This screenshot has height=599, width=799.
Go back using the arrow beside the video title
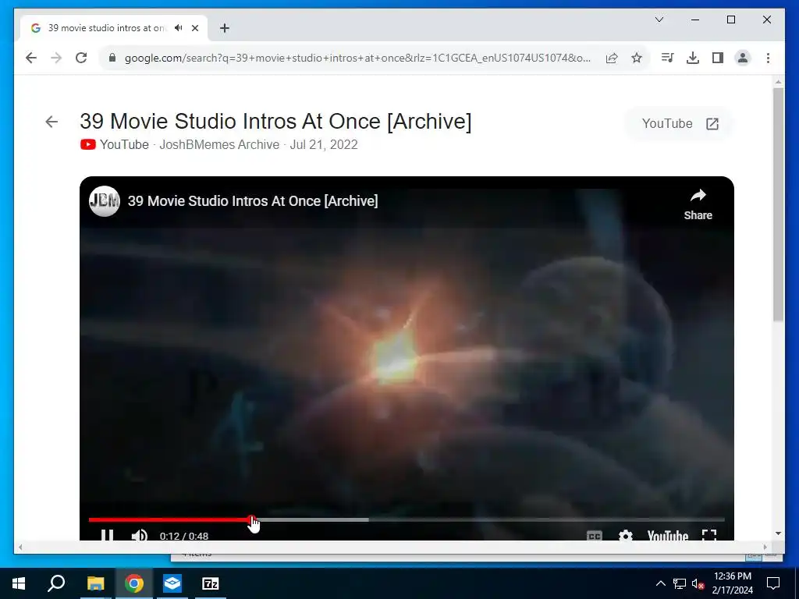point(51,121)
